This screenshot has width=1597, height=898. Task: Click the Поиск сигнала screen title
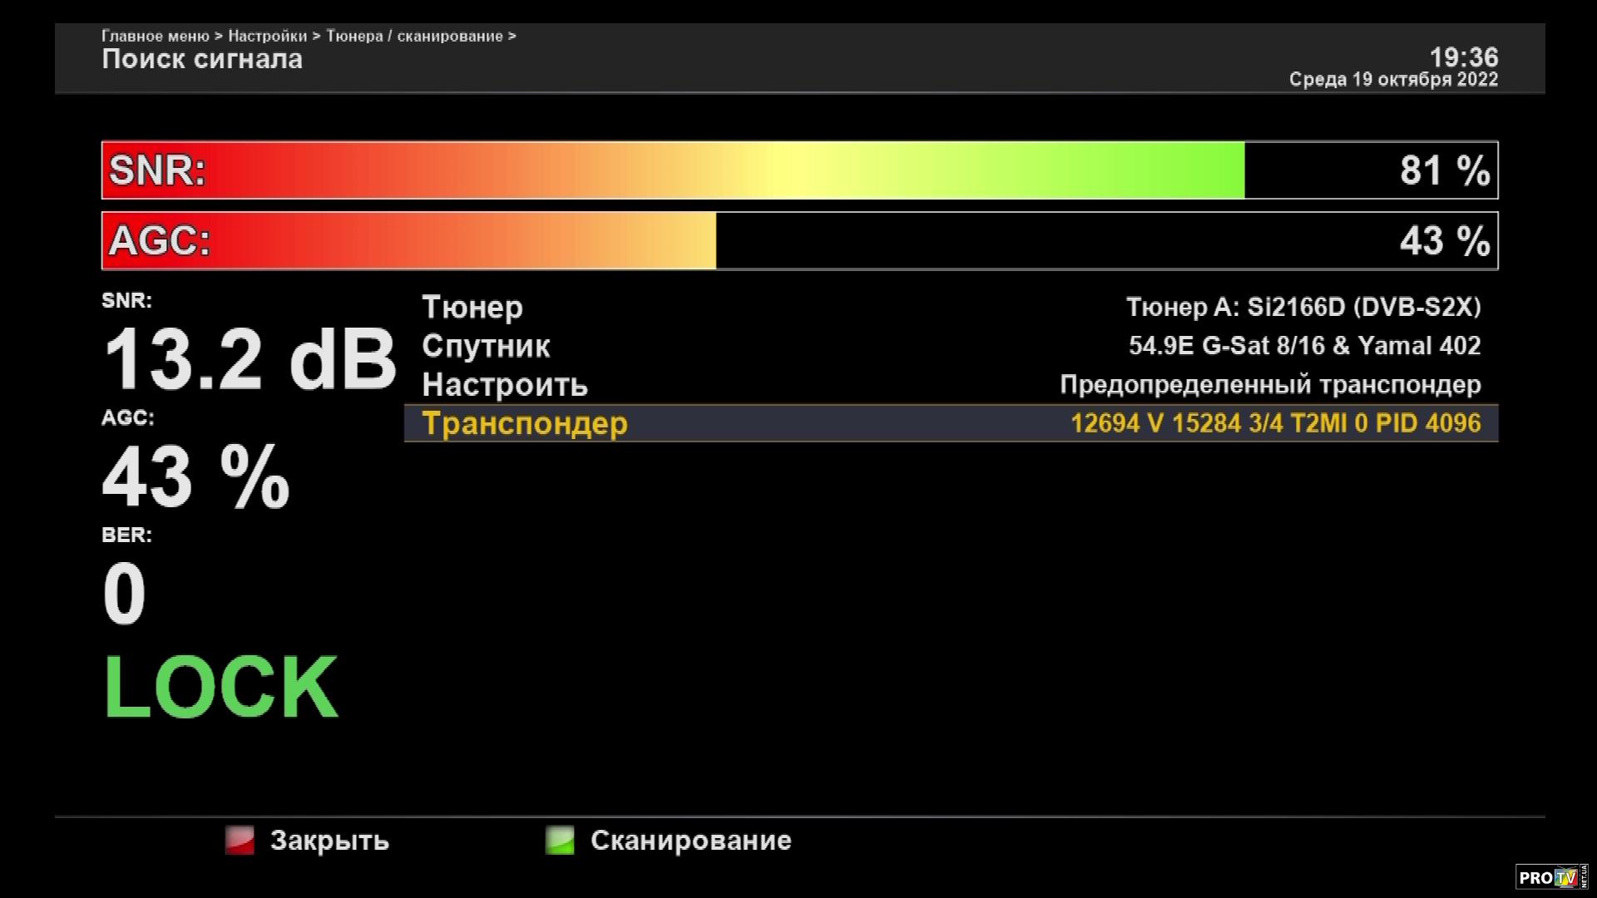[202, 60]
